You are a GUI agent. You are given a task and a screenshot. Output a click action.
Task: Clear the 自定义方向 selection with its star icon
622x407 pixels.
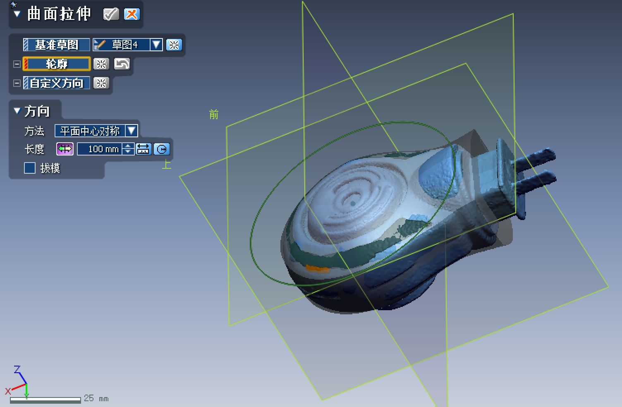101,83
